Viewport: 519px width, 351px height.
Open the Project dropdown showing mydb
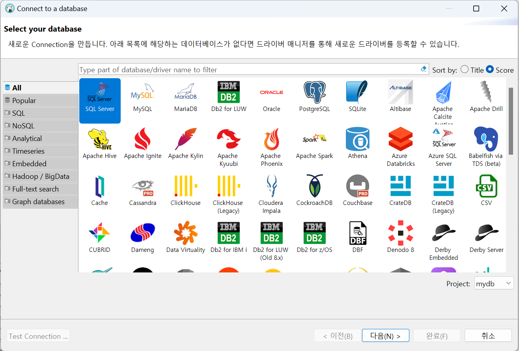coord(494,283)
